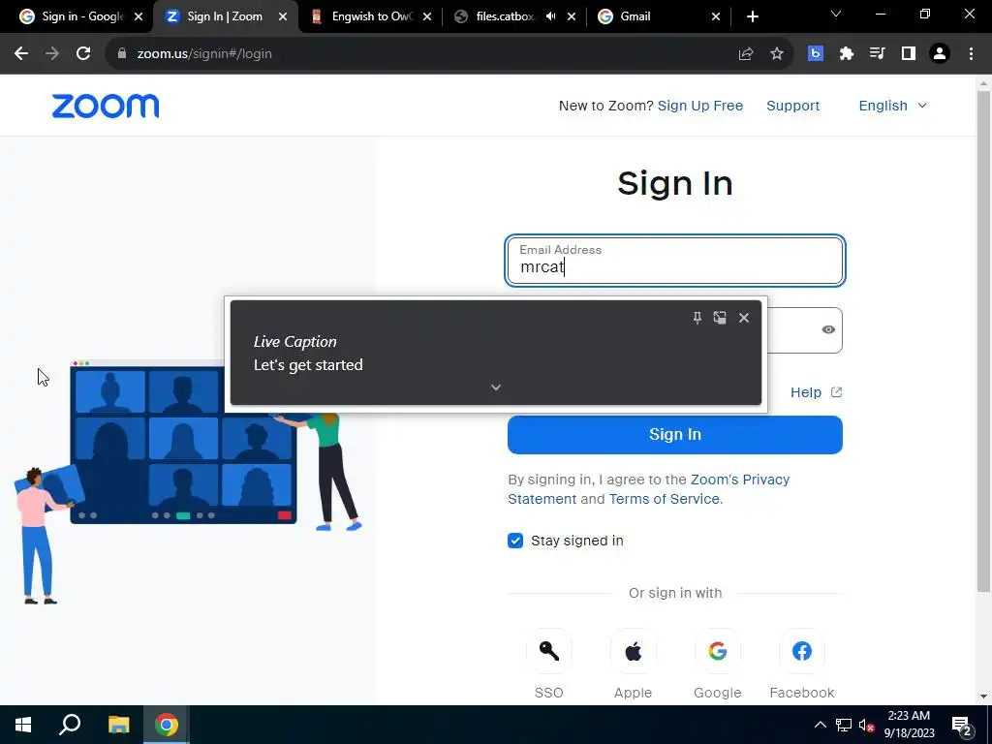Open the network icon in system tray

coord(844,725)
